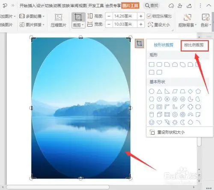Expand the quick access » overflow chevron
The image size is (214, 190).
pos(13,6)
